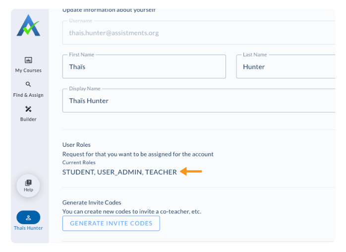Click the ASSISTments logo
This screenshot has width=346, height=252.
point(28,26)
